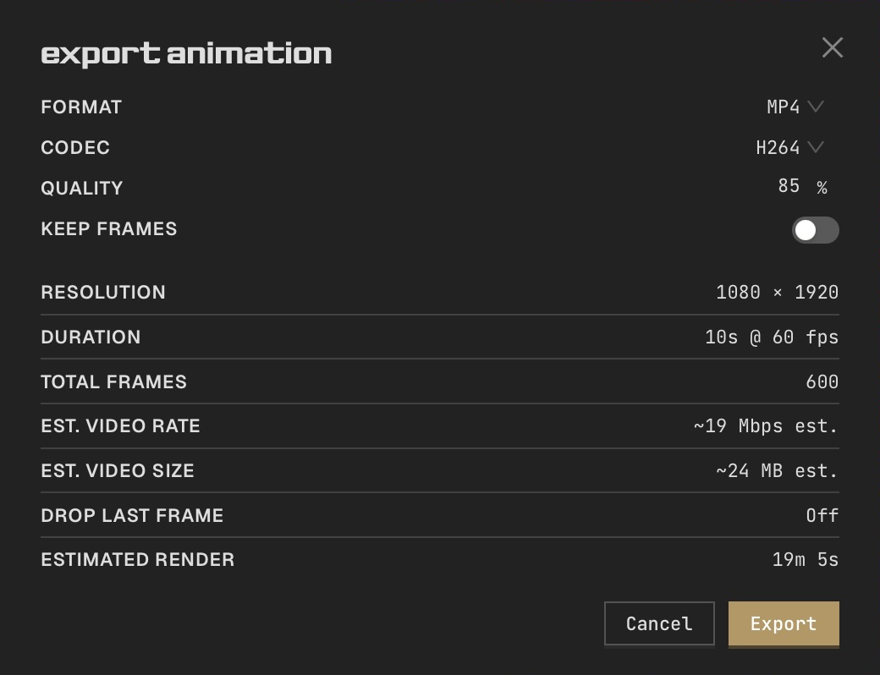Click the FORMAT label
The height and width of the screenshot is (675, 880).
point(81,107)
